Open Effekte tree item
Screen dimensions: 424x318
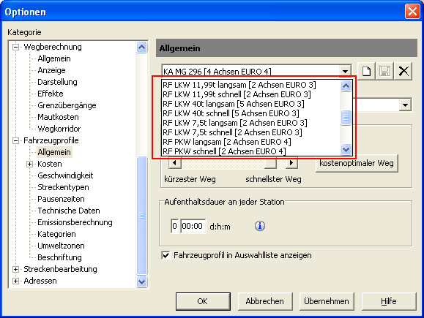coord(51,94)
